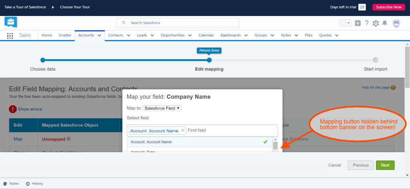Click the Previous button
The height and width of the screenshot is (189, 410).
(361, 165)
